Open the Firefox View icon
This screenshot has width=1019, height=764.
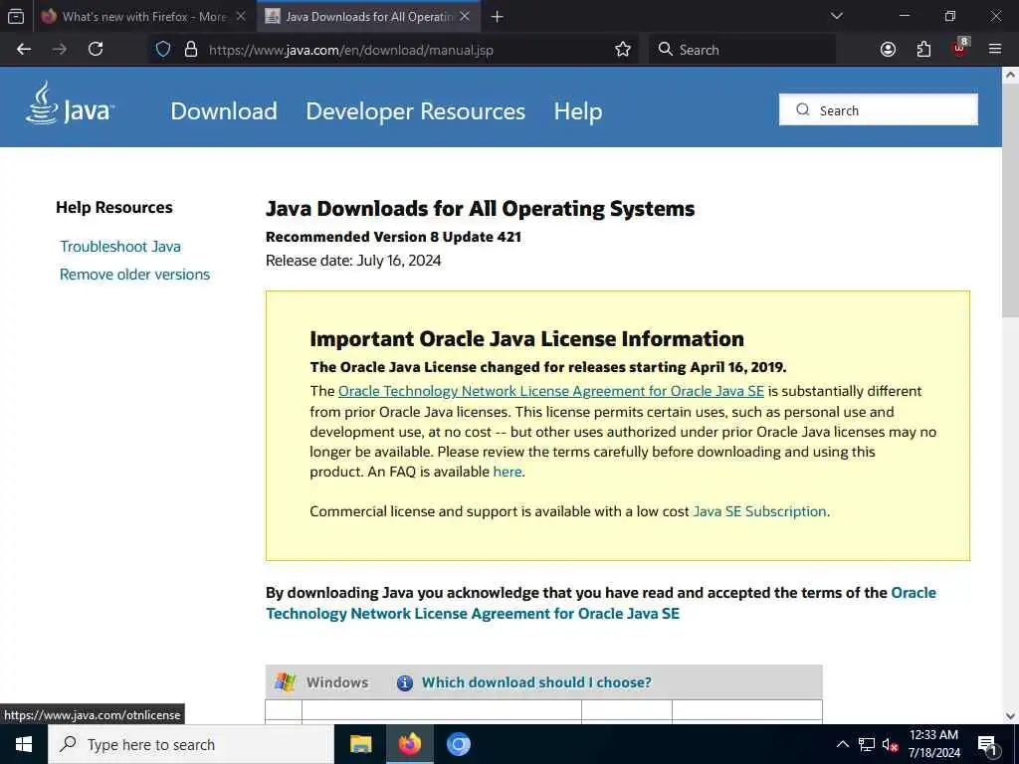point(16,16)
